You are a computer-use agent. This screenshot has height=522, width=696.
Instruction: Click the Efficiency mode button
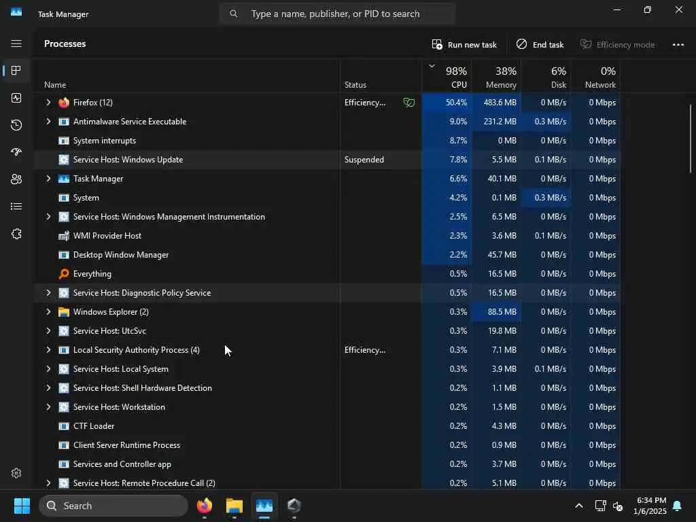pos(617,44)
